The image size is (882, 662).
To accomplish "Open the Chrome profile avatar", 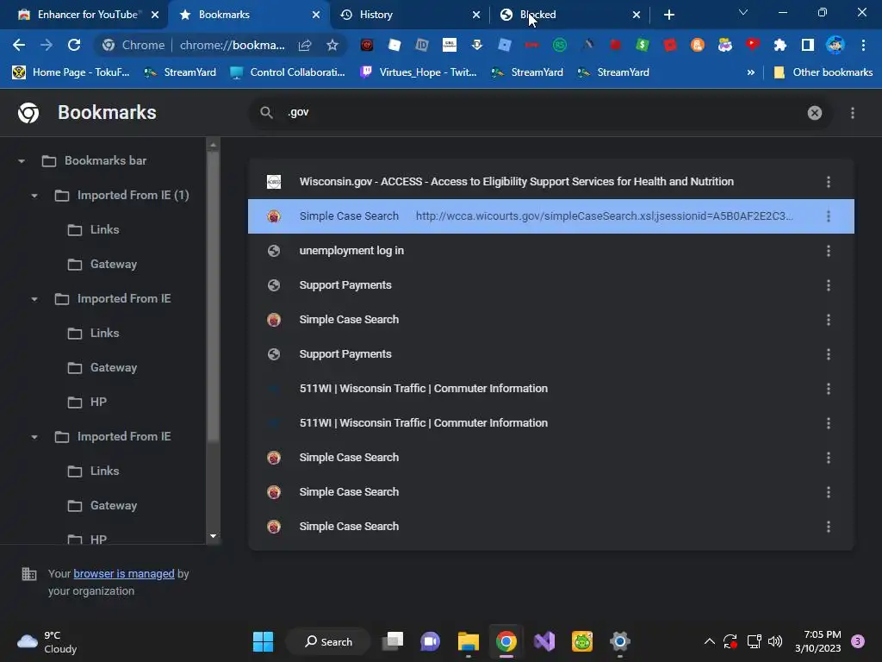I will pyautogui.click(x=835, y=45).
